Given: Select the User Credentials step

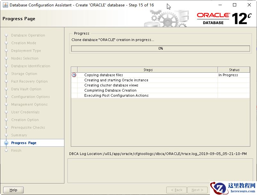Looking at the screenshot, I should [x=25, y=112].
